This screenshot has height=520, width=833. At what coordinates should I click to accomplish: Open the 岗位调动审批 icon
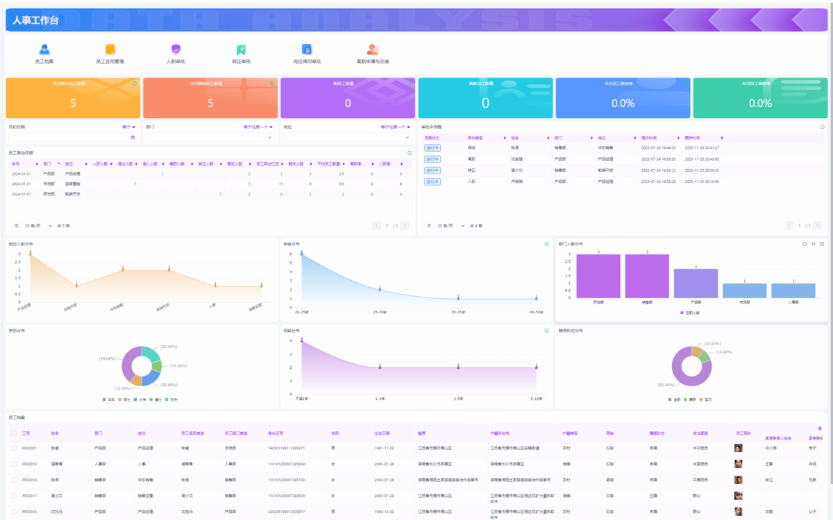(307, 49)
